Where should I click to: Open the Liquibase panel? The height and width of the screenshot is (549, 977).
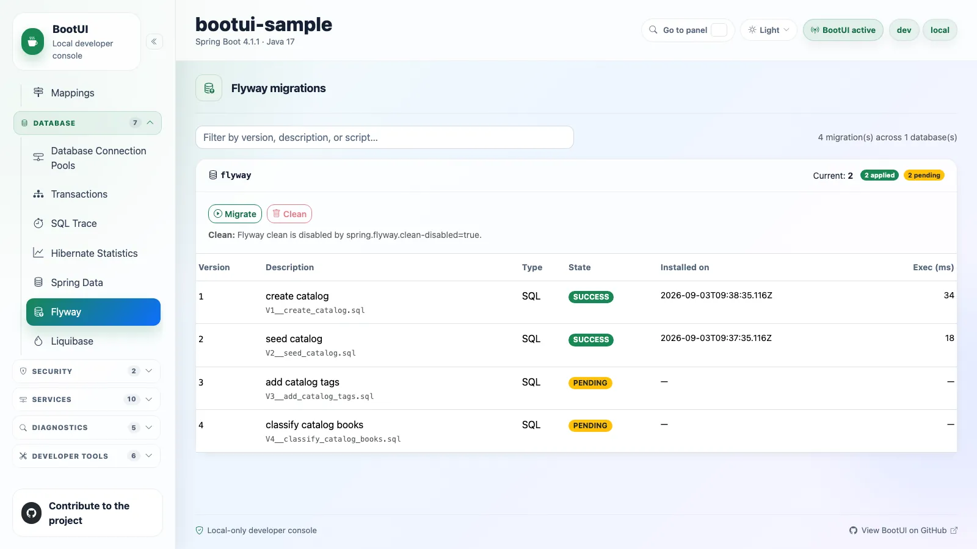tap(93, 341)
